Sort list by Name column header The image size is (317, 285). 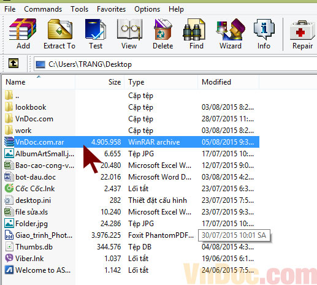coord(39,82)
